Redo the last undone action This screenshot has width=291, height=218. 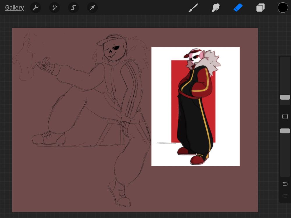click(x=285, y=196)
